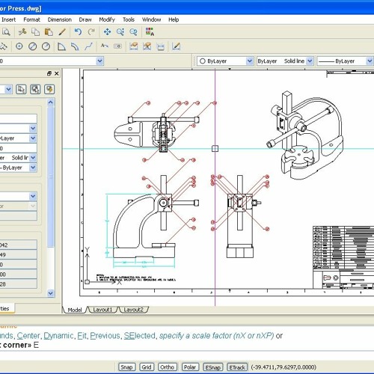Close the properties side panel
This screenshot has width=374, height=374.
(x=57, y=73)
